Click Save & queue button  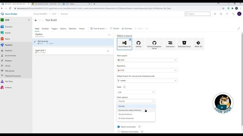click(98, 29)
